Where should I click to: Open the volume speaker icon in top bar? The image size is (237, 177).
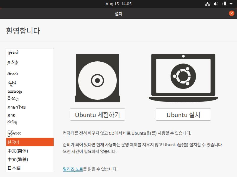[216, 4]
